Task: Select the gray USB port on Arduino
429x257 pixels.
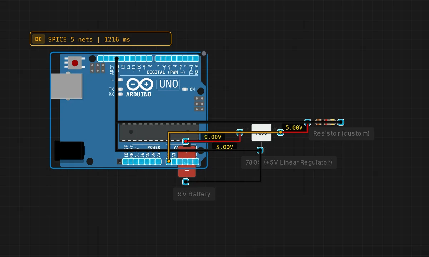Action: click(67, 86)
